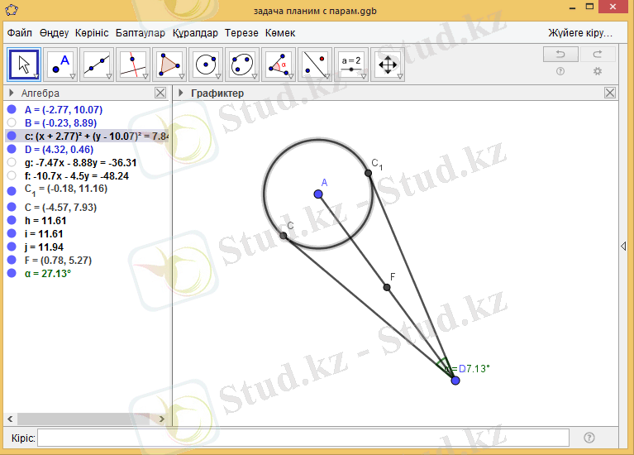This screenshot has width=634, height=455.
Task: Open the Файл menu
Action: pyautogui.click(x=20, y=33)
